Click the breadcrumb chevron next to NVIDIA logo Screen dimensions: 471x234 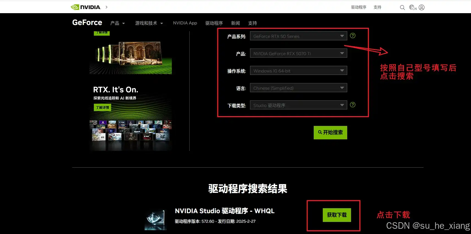[x=106, y=7]
